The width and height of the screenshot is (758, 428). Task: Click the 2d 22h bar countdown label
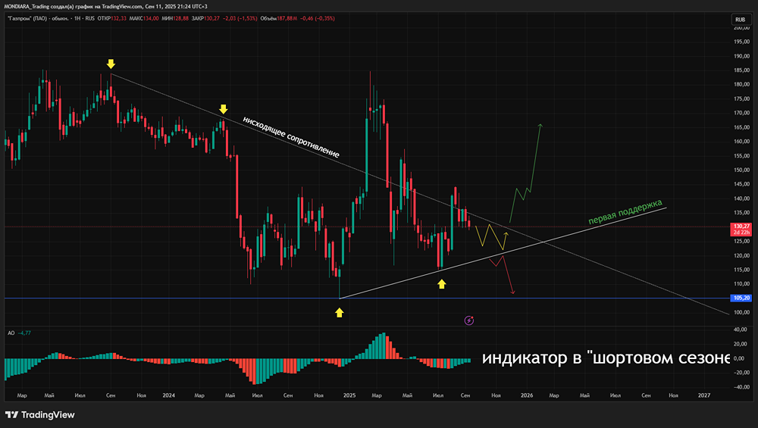(741, 233)
